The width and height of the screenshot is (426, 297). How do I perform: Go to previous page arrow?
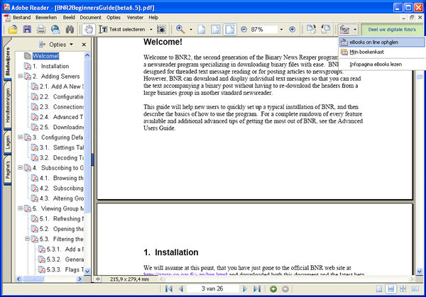click(181, 289)
